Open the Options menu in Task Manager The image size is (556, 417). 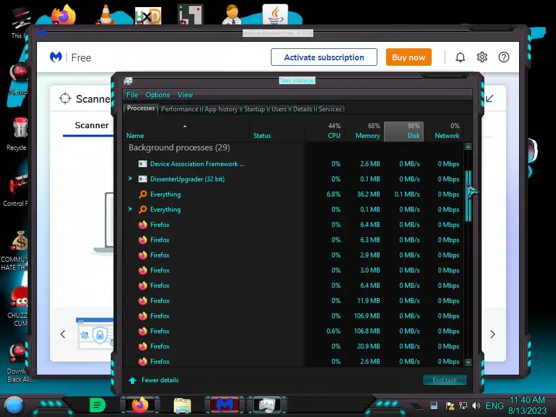[x=157, y=94]
